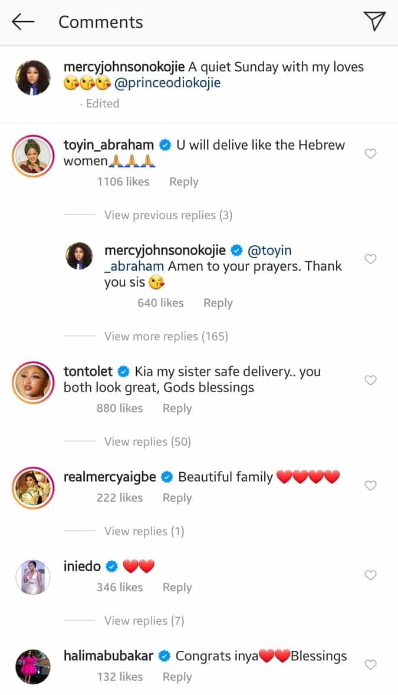Viewport: 398px width, 695px height.
Task: Like tontolet's comment with the heart
Action: 370,380
